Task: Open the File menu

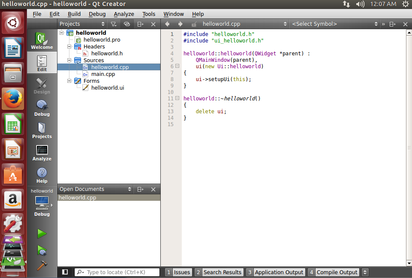Action: click(37, 14)
